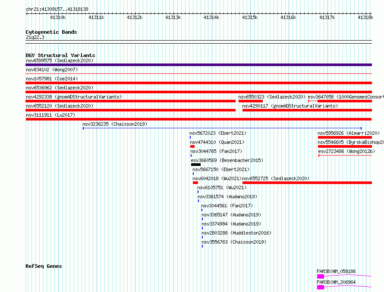Select the small red nsv6042018 bar

pos(195,183)
